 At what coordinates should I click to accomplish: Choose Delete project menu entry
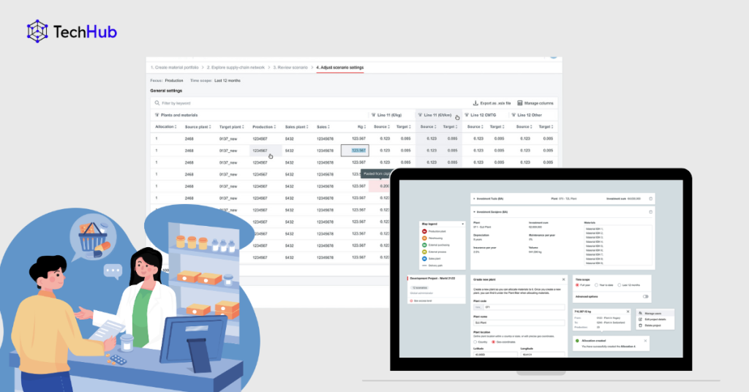tap(655, 325)
